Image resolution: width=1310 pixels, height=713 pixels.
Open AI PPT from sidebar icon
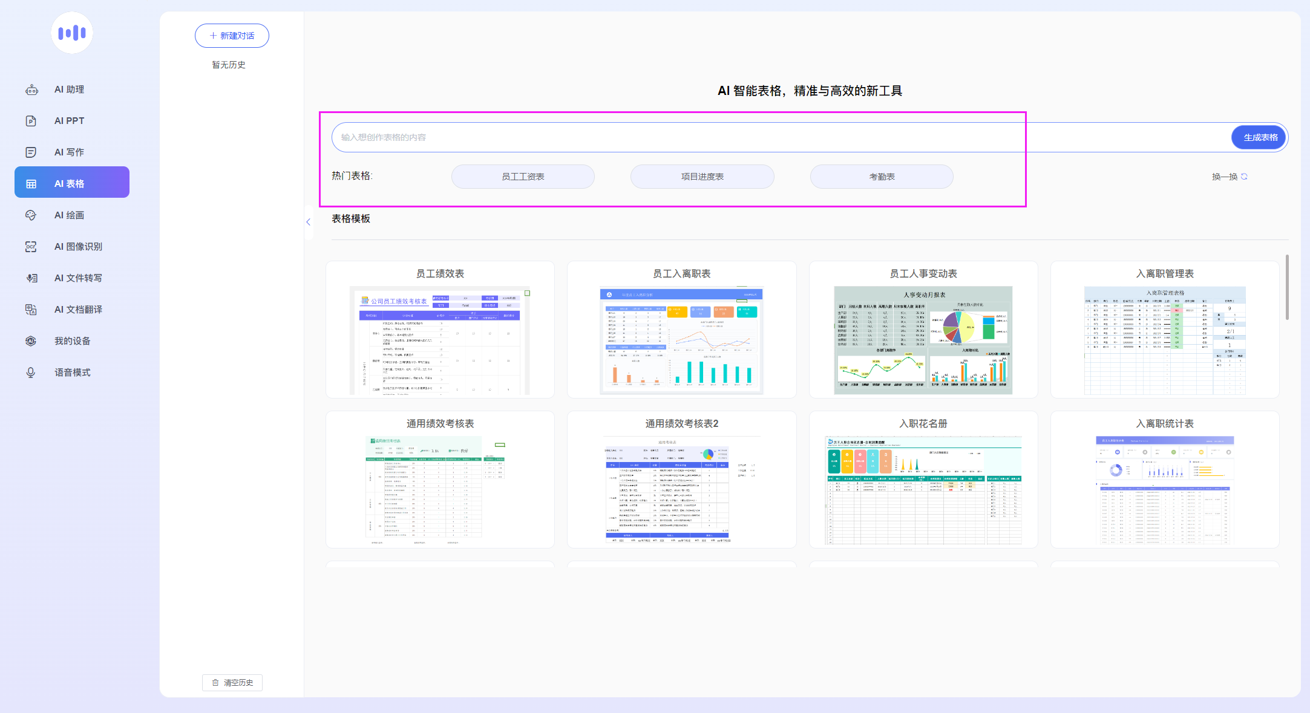(x=31, y=121)
